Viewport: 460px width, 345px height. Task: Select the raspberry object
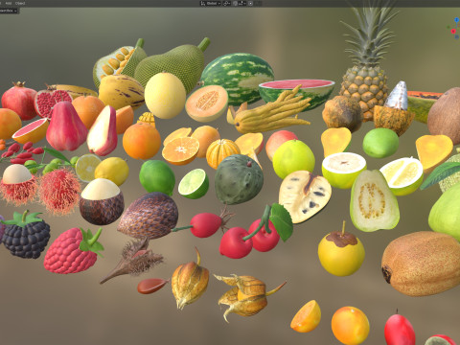[x=73, y=251]
